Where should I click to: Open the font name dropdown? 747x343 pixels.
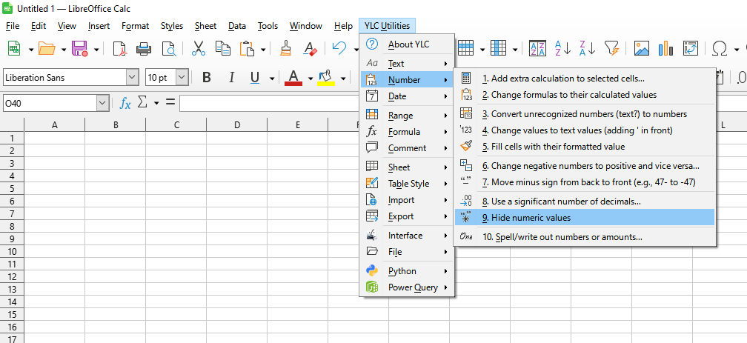(x=132, y=78)
